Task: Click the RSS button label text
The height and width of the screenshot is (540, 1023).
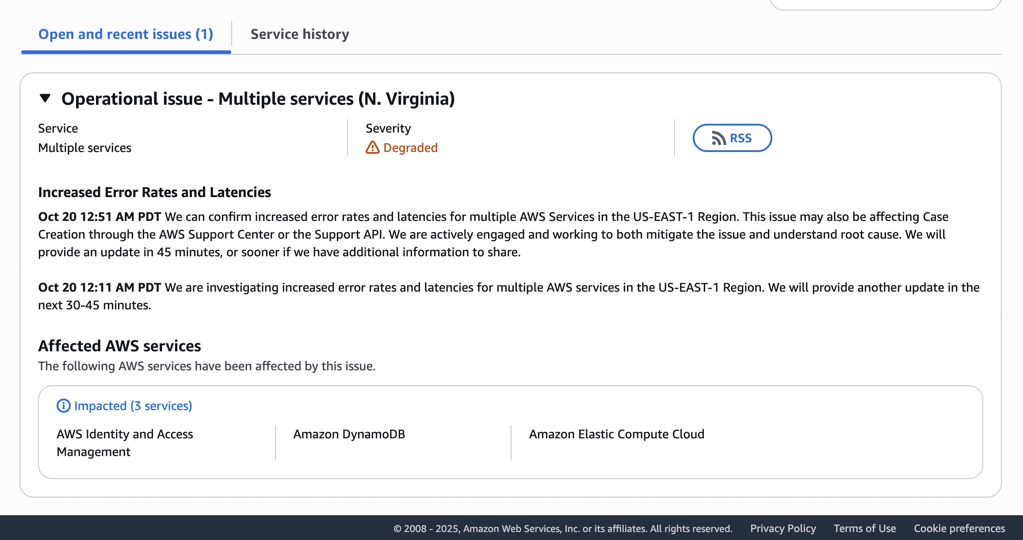Action: (x=741, y=138)
